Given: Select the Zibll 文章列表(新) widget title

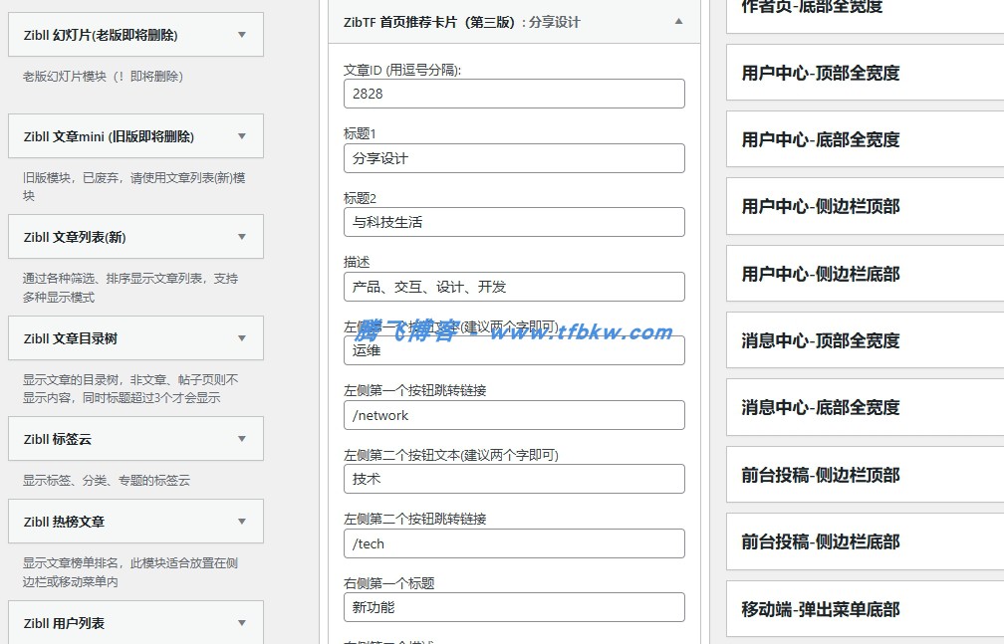Looking at the screenshot, I should pos(75,237).
